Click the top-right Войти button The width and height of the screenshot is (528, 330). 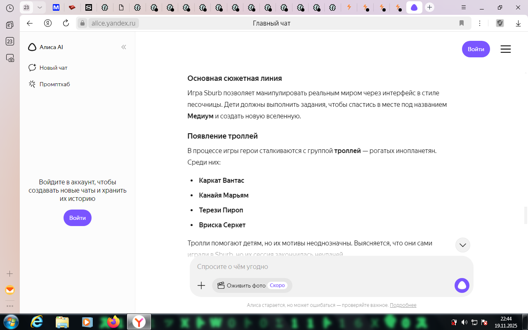click(x=476, y=49)
